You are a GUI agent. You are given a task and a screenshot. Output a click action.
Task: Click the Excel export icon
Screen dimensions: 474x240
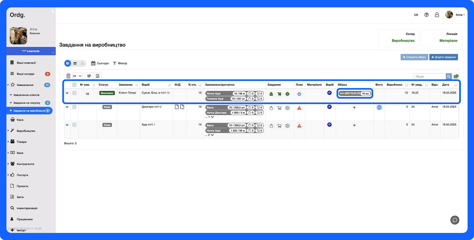pyautogui.click(x=98, y=76)
